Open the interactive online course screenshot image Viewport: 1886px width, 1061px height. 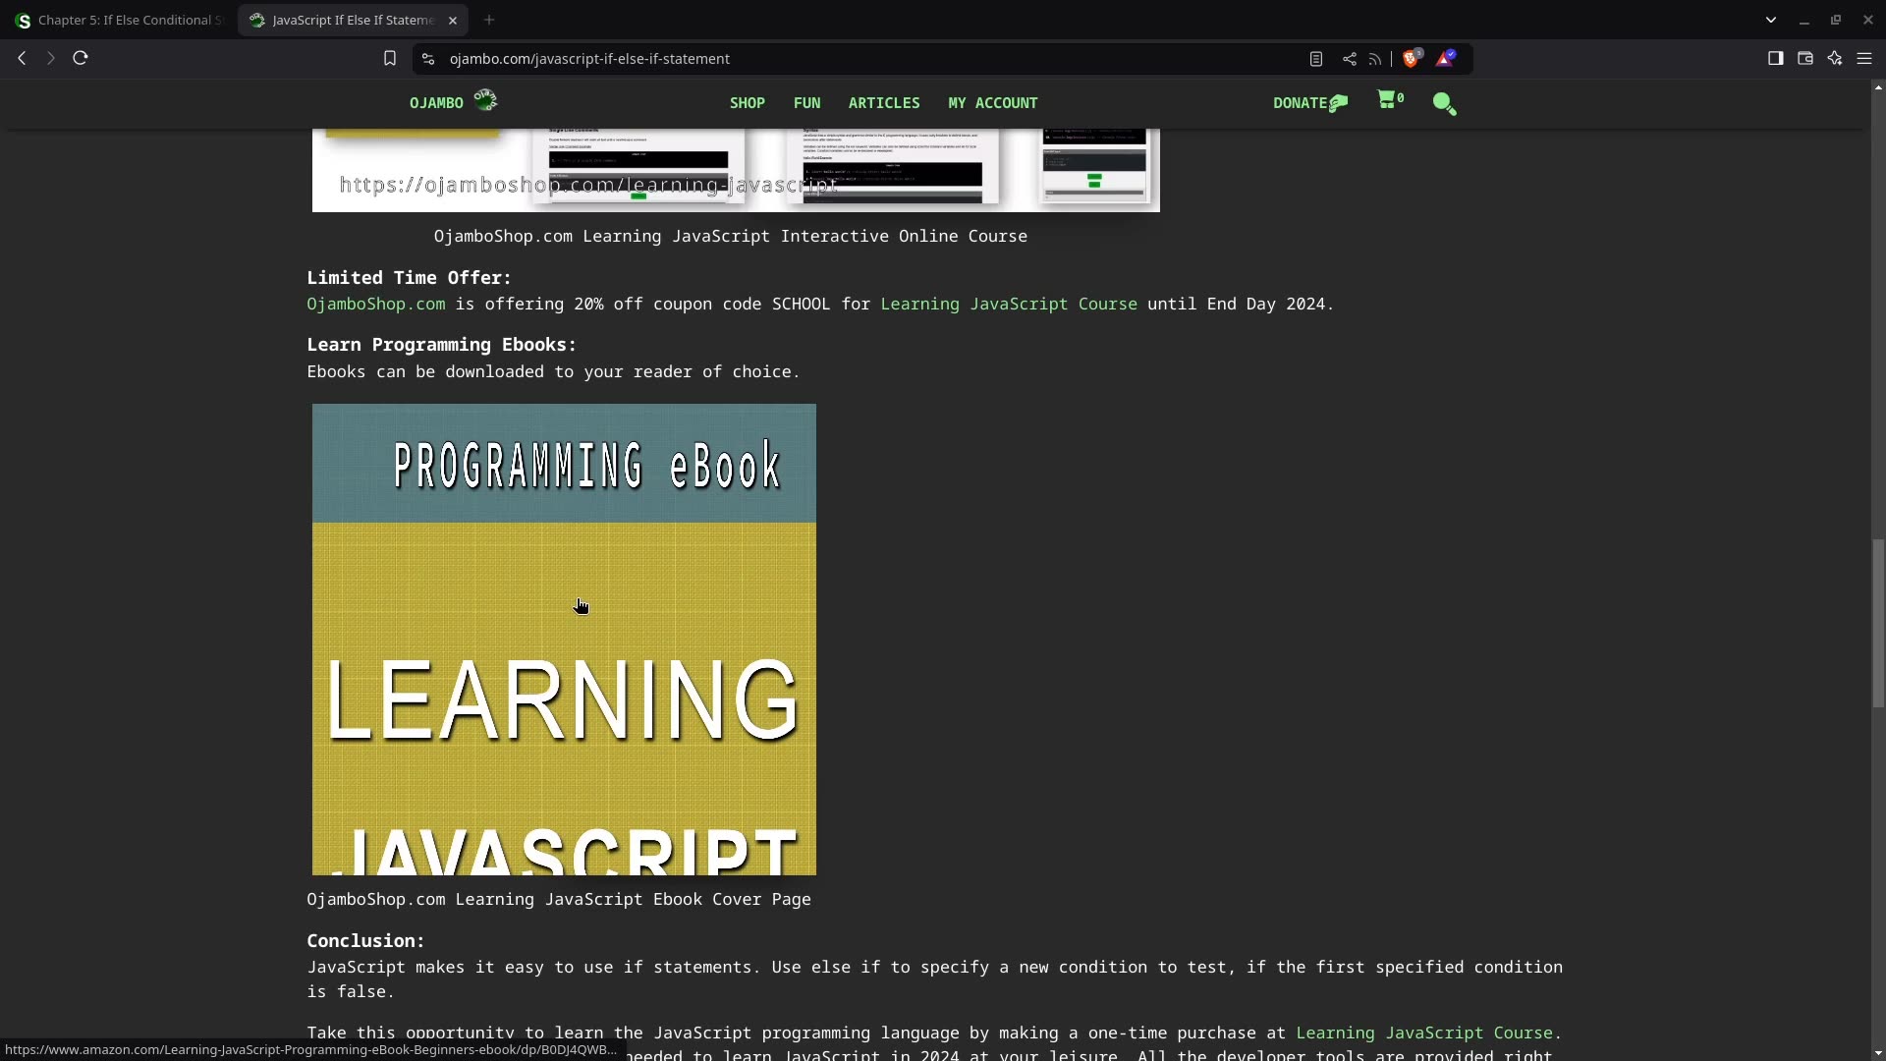pyautogui.click(x=736, y=170)
